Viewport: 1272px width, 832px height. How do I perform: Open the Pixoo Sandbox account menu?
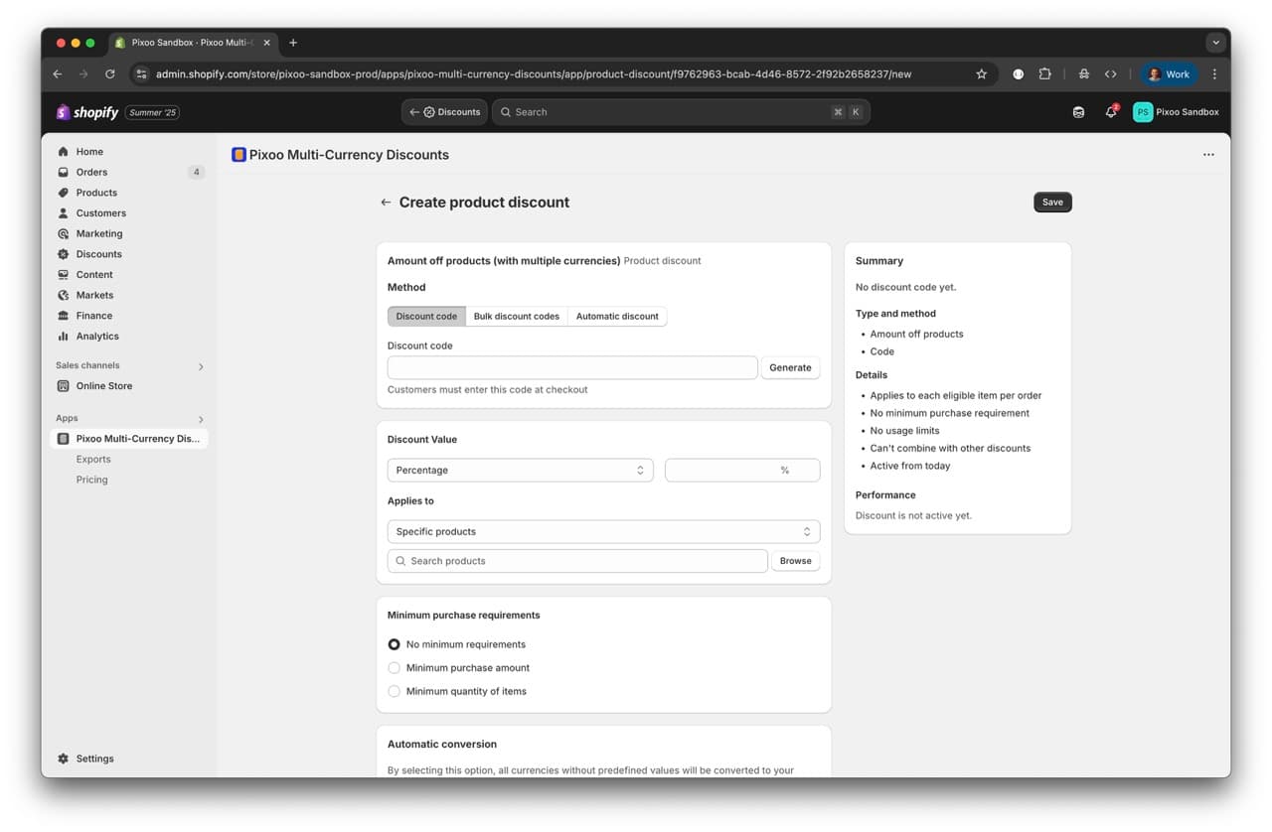tap(1176, 112)
